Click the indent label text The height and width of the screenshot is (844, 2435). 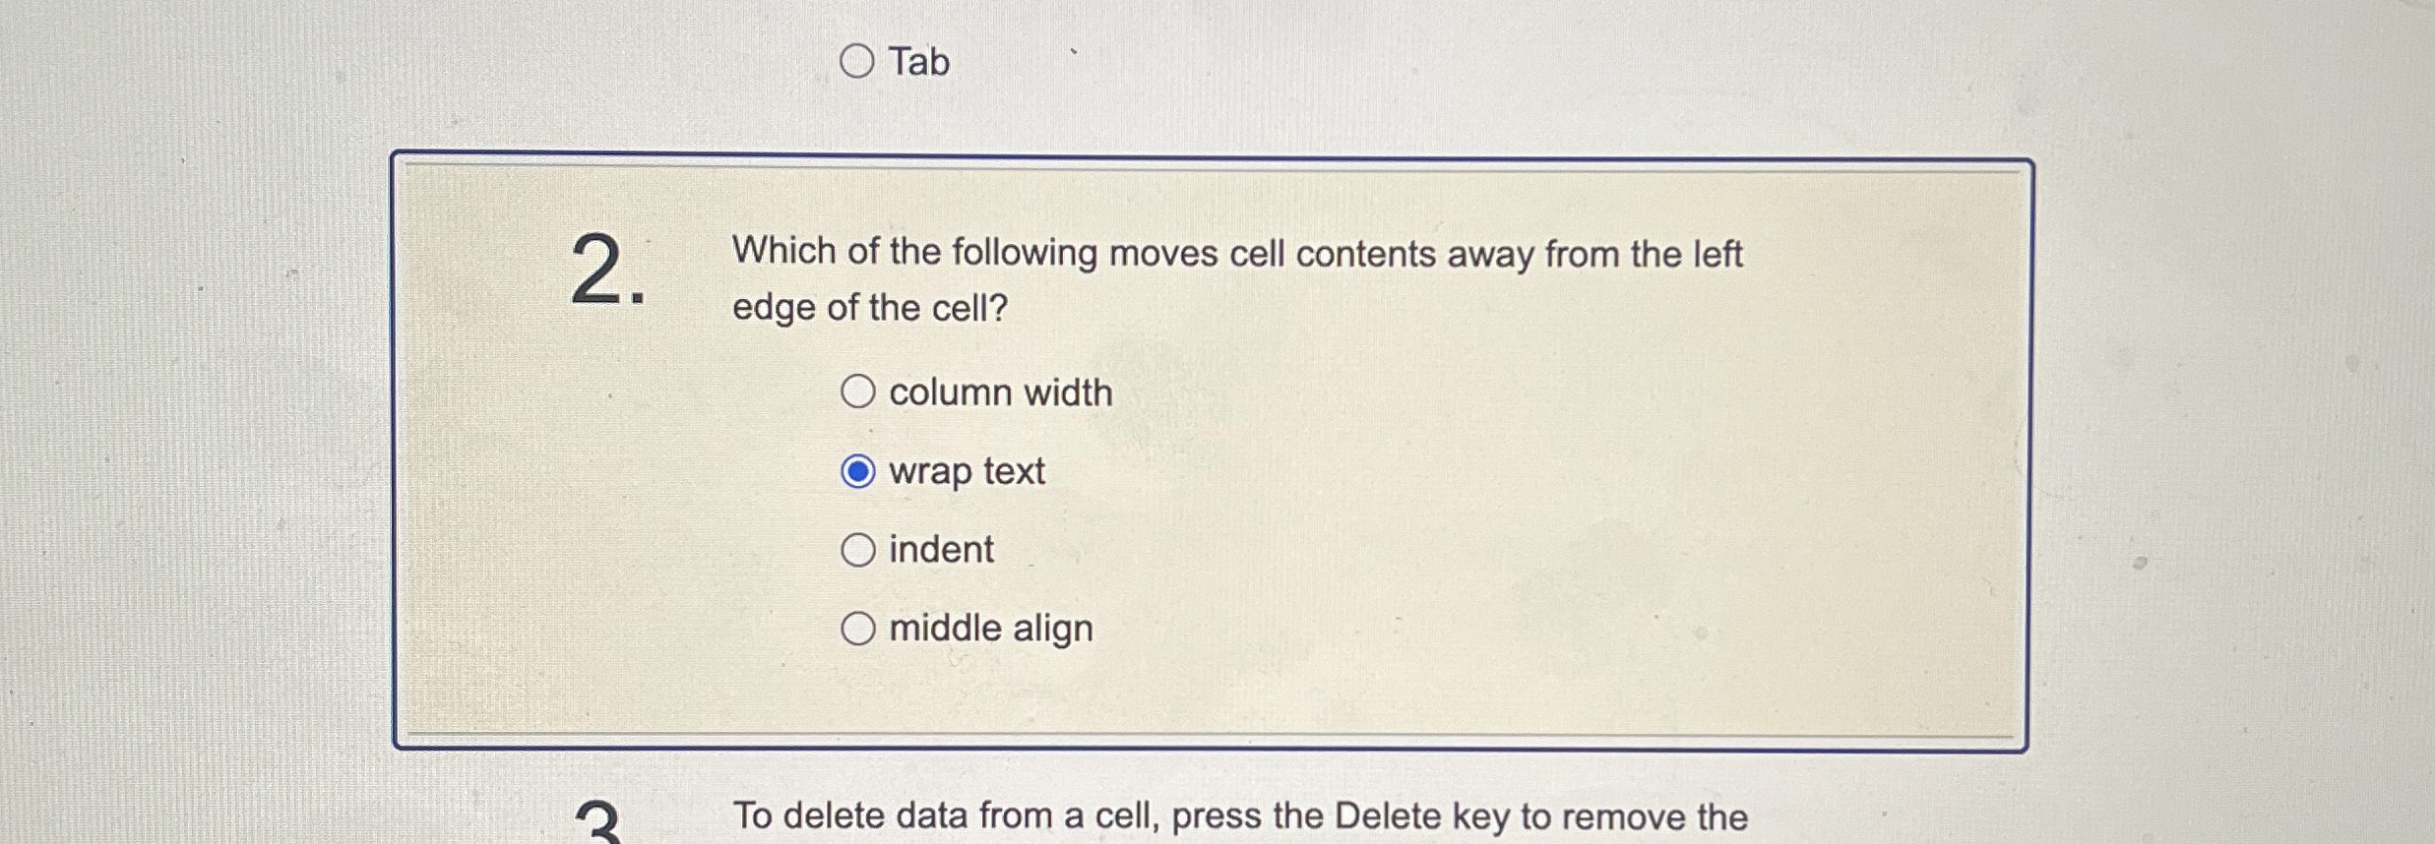939,549
